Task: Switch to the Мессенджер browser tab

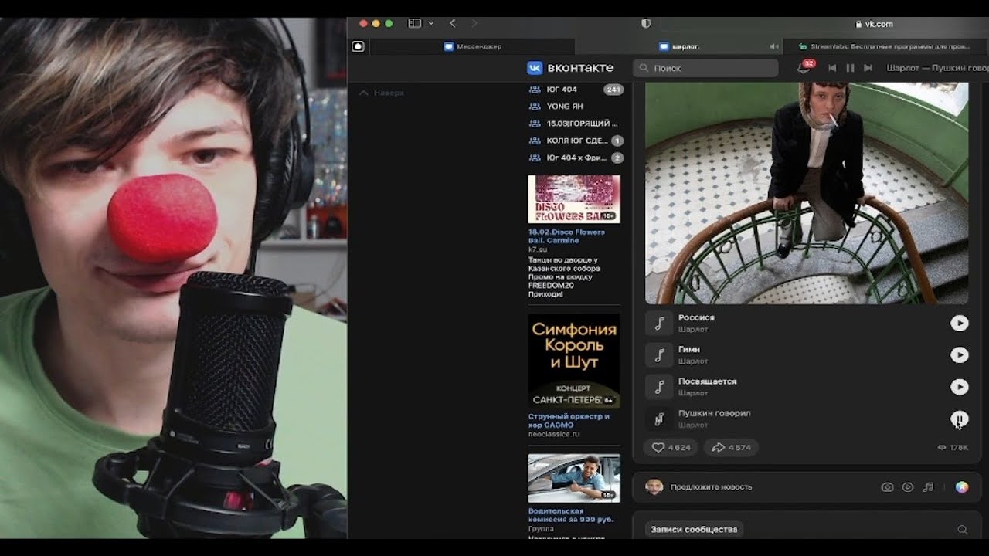Action: (x=473, y=46)
